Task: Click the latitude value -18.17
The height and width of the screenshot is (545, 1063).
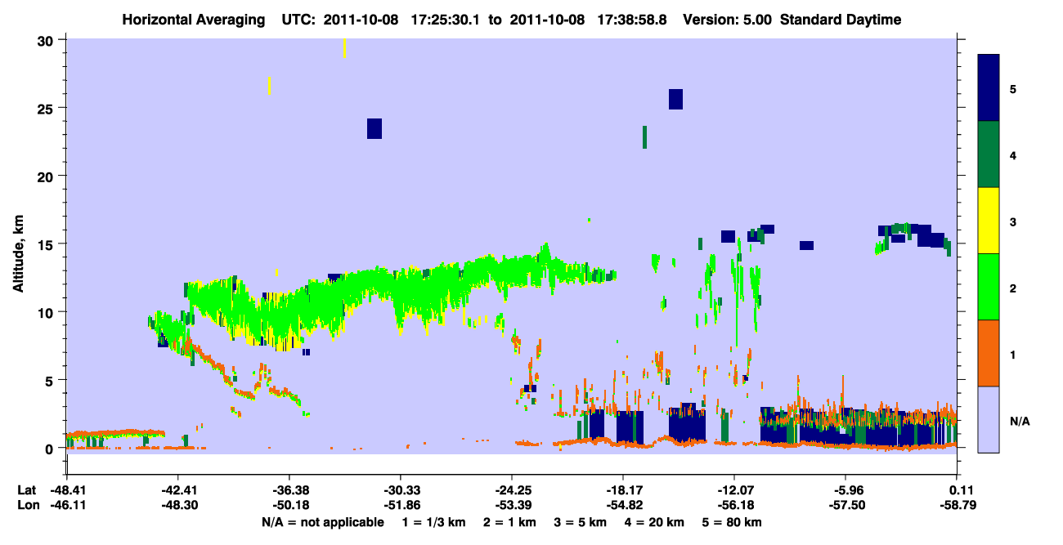Action: coord(623,491)
